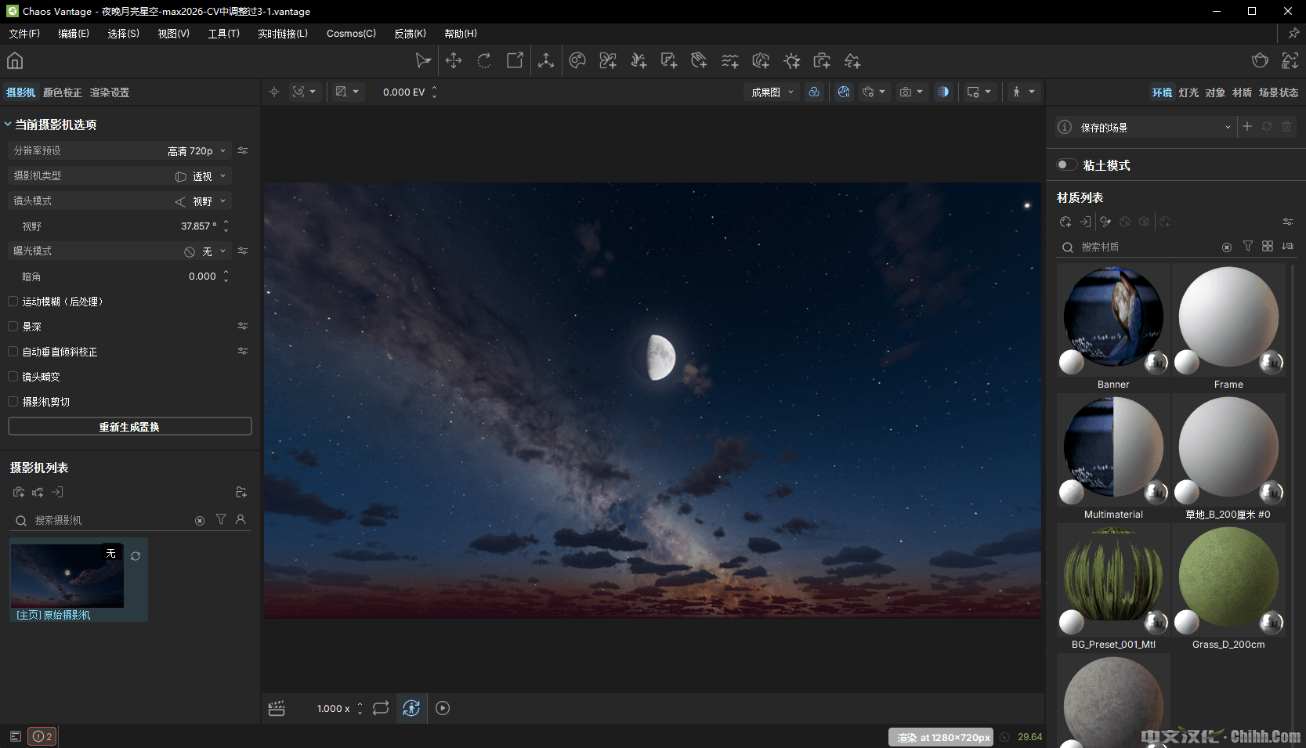Click the play animation button
This screenshot has width=1306, height=748.
[443, 708]
